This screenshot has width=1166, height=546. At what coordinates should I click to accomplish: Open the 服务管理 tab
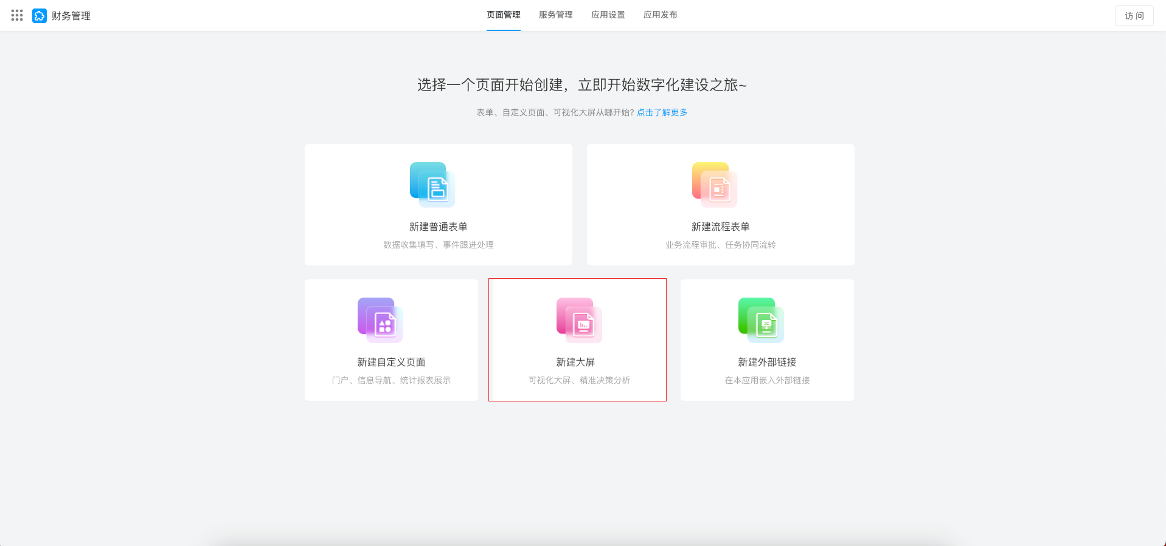click(555, 15)
